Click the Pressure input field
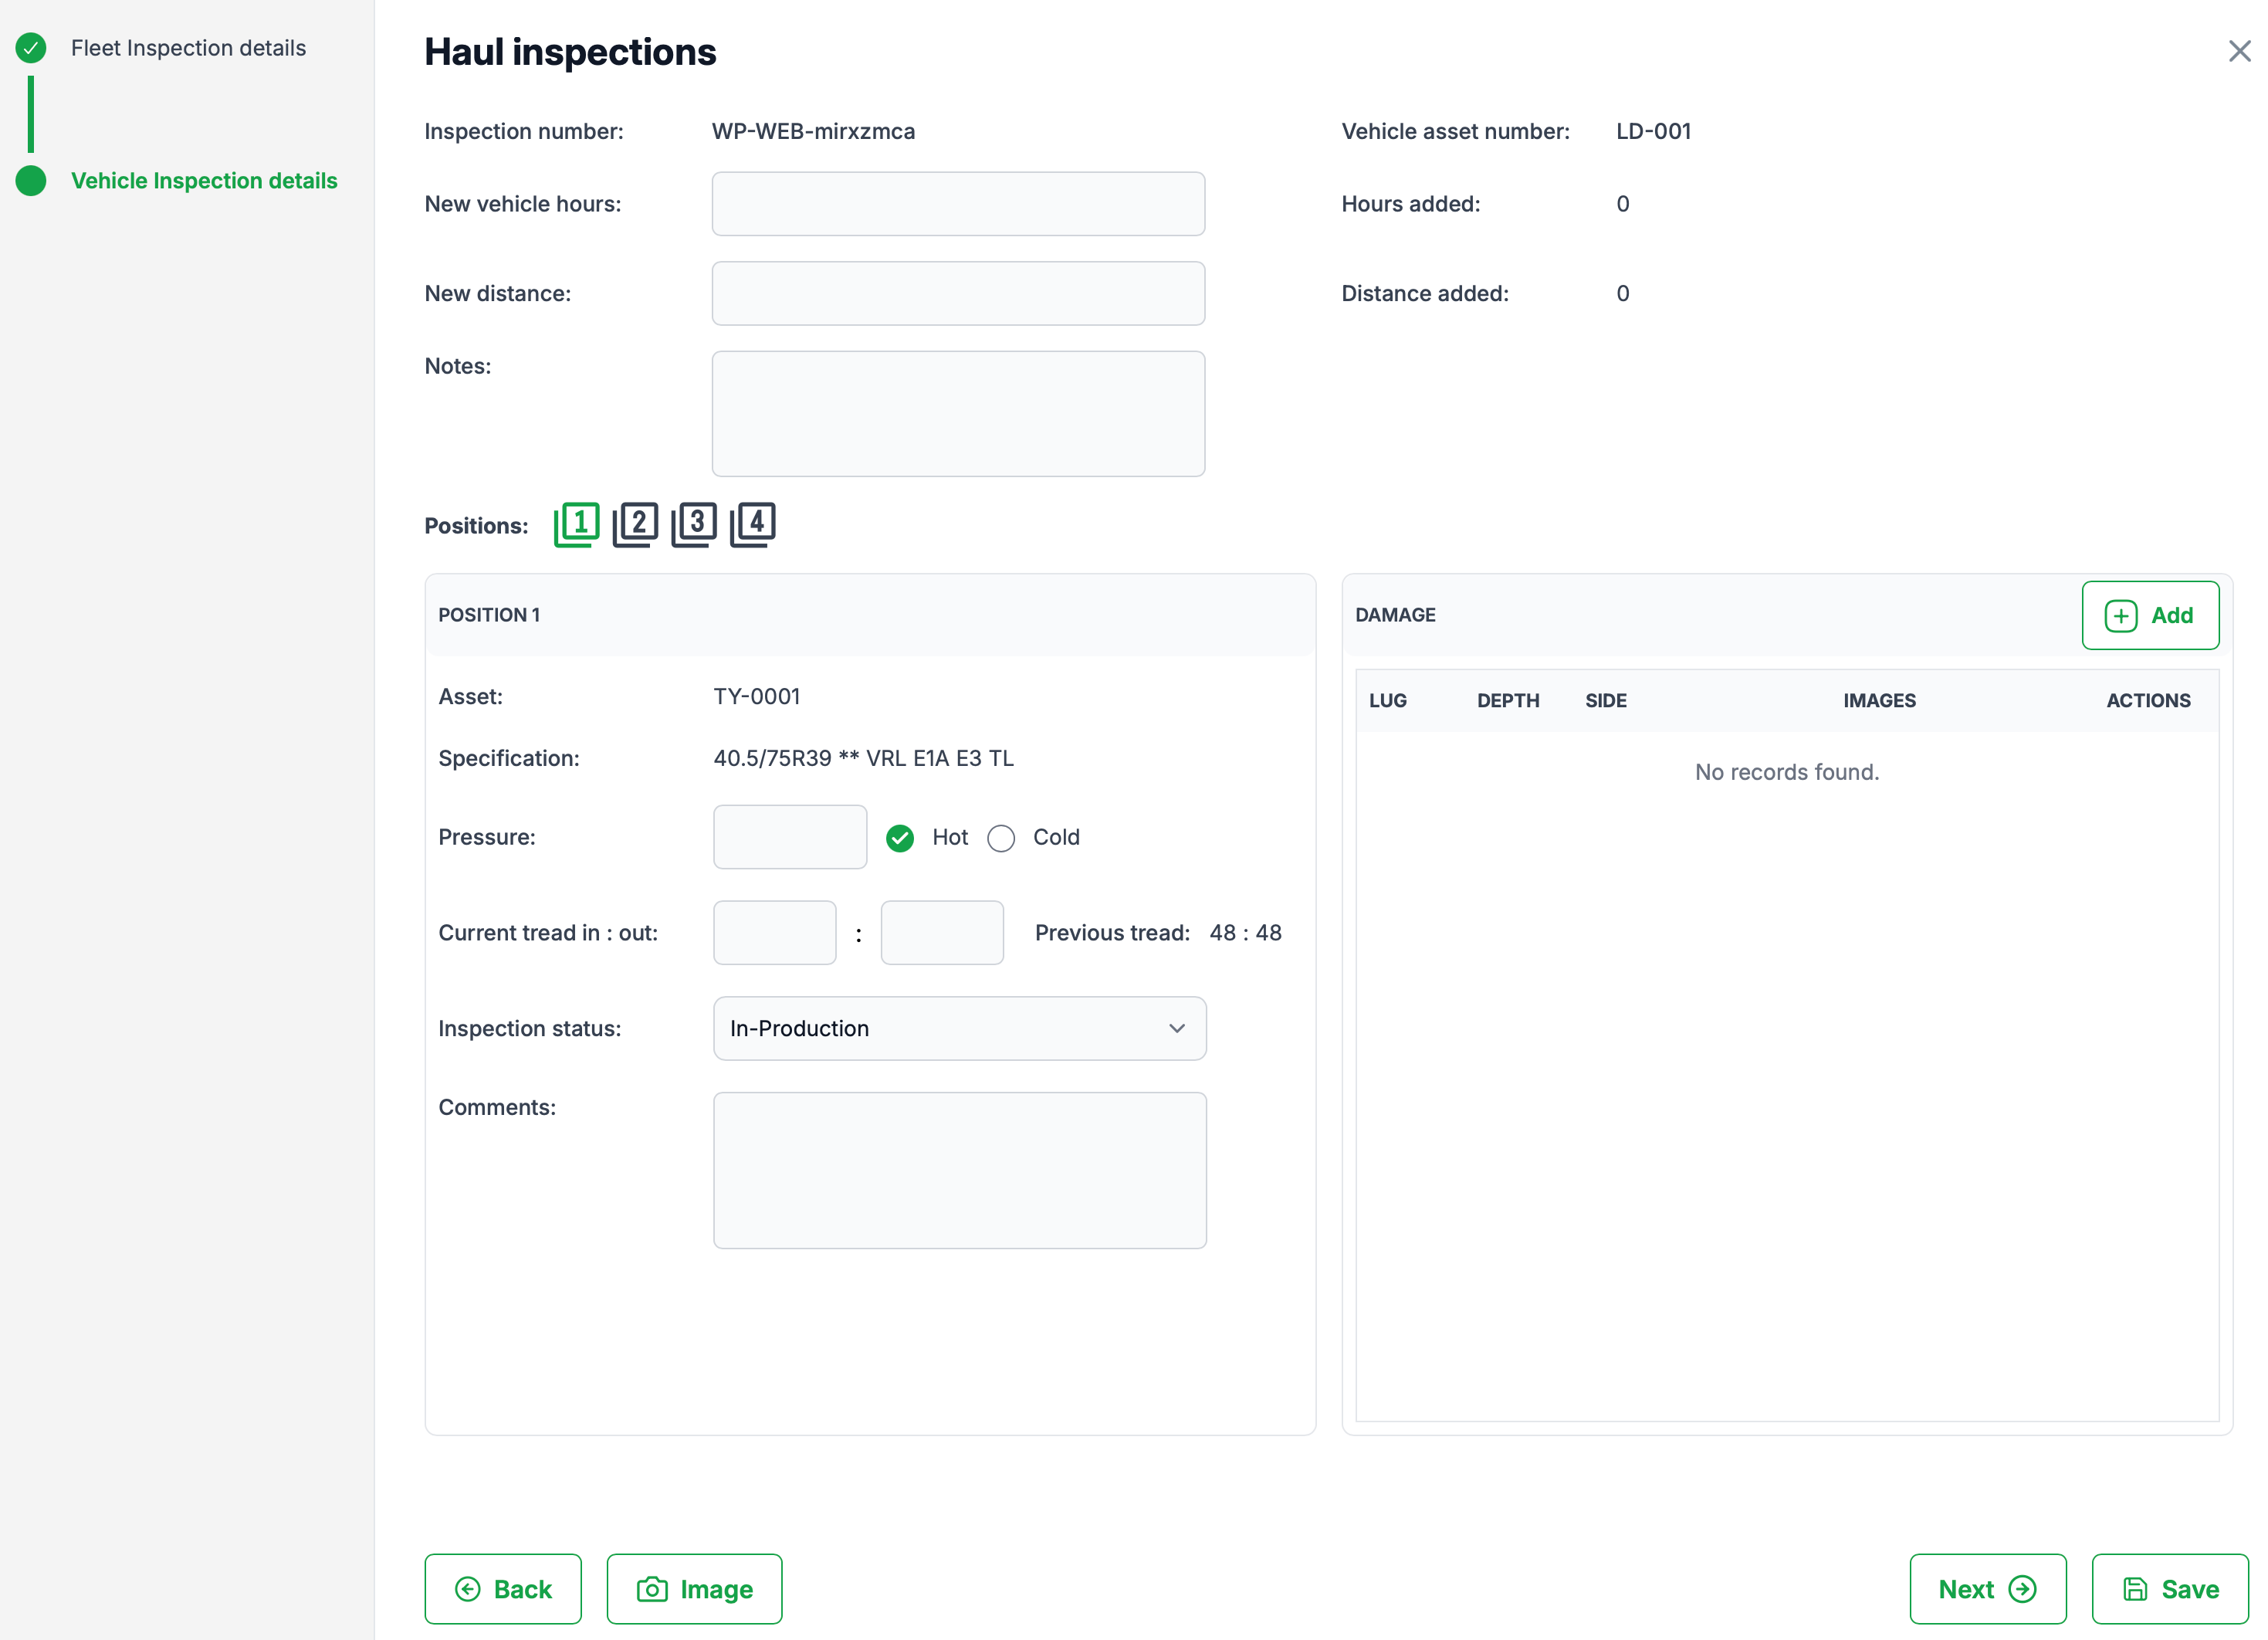The height and width of the screenshot is (1640, 2268). [x=789, y=837]
